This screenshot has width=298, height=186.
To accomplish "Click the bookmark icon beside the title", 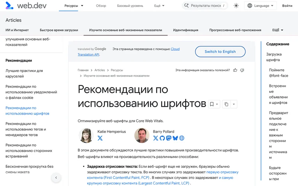I will (212, 104).
